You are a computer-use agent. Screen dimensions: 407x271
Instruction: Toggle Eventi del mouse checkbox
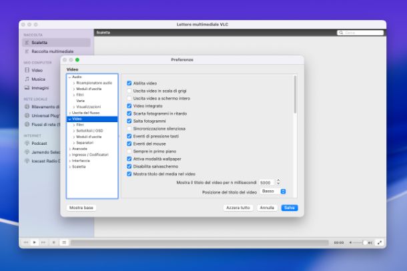[129, 144]
